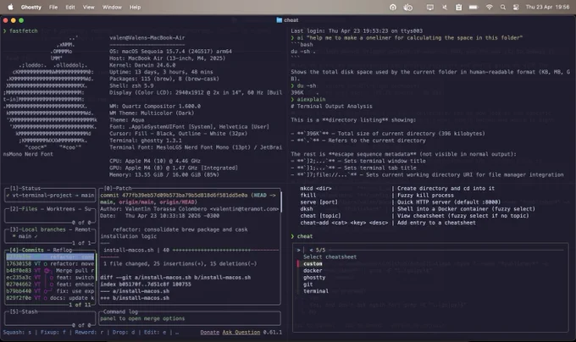The image size is (576, 342).
Task: Open the clipboard manager menu bar icon
Action: click(x=458, y=7)
